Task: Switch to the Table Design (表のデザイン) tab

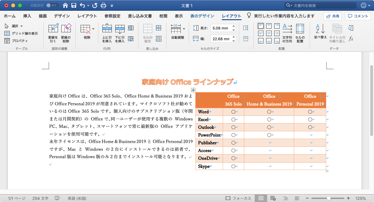Action: (x=202, y=16)
